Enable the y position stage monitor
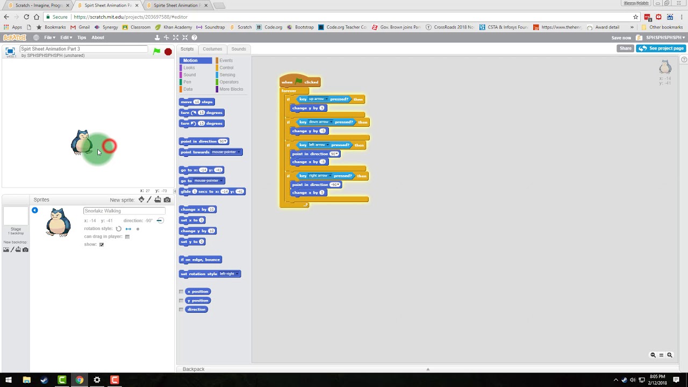The height and width of the screenshot is (387, 688). tap(181, 300)
